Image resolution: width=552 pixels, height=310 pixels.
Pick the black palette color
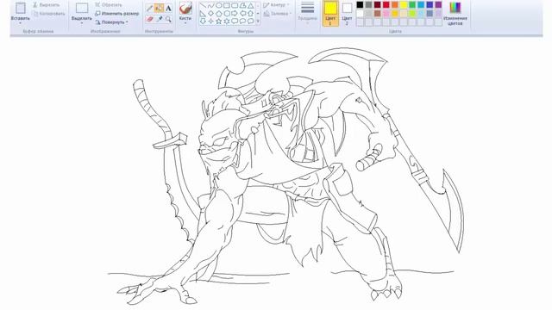360,4
